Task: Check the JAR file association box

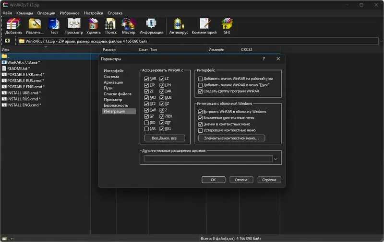Action: tap(146, 129)
